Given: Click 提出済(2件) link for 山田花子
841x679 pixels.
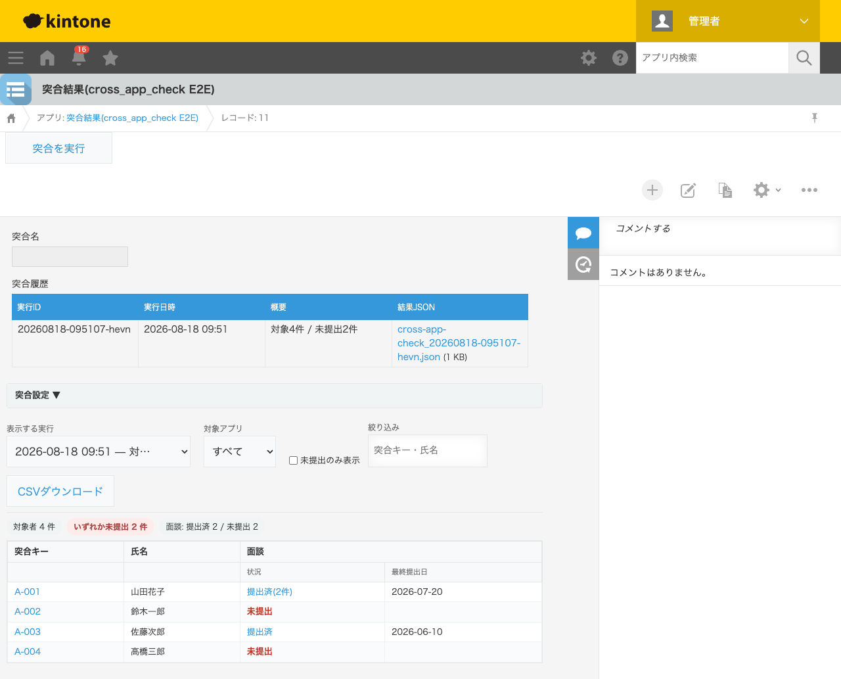Looking at the screenshot, I should (x=269, y=592).
